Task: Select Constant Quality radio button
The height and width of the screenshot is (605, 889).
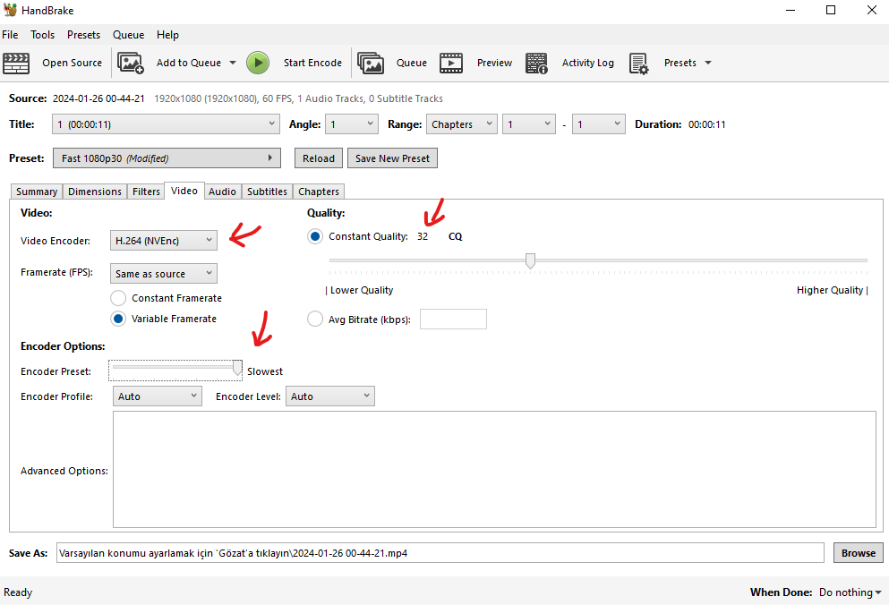Action: 315,236
